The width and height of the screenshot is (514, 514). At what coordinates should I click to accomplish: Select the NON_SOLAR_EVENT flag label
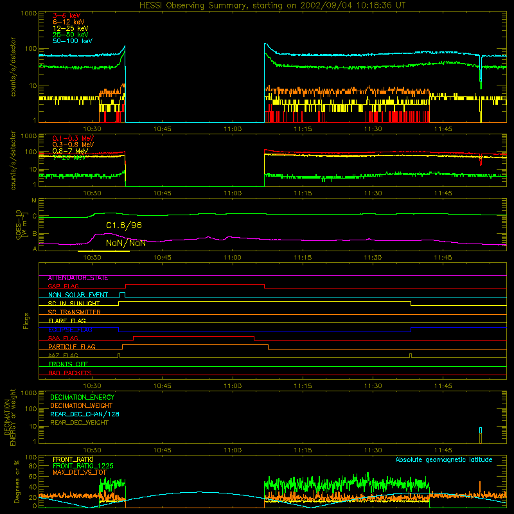tap(78, 295)
